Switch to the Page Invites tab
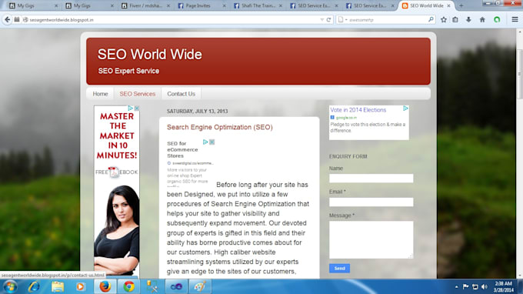Screen dimensions: 523x294 (202, 5)
